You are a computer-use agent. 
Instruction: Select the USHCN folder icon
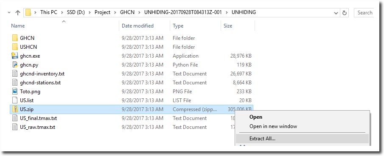pos(15,47)
